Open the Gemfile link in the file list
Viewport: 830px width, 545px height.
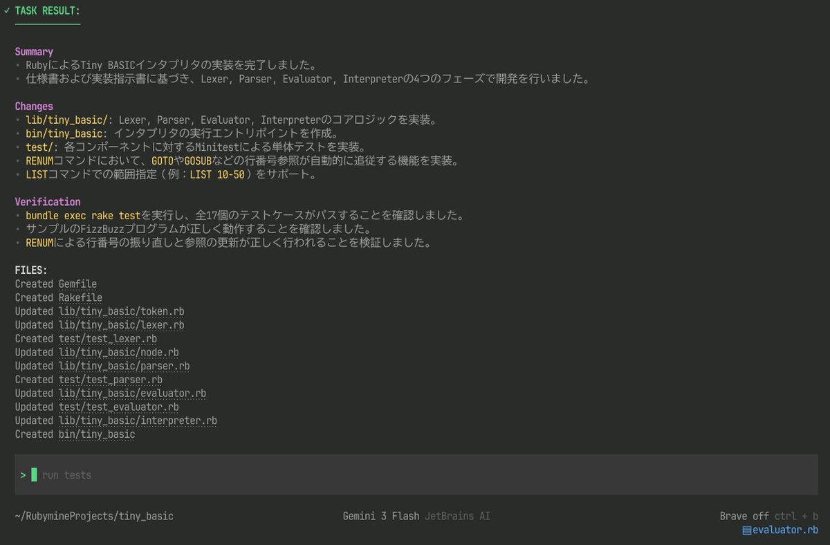77,284
